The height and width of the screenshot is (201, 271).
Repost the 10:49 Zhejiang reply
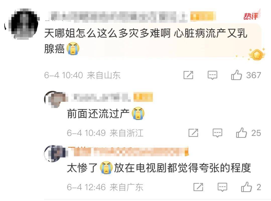(193, 133)
